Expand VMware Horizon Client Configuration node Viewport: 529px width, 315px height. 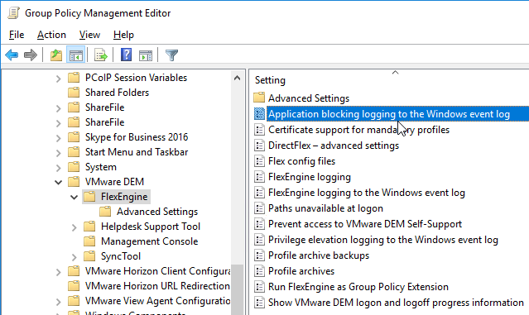pyautogui.click(x=59, y=271)
